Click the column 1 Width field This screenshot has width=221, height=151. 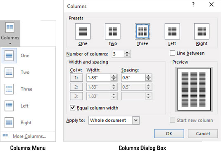[x=98, y=78]
